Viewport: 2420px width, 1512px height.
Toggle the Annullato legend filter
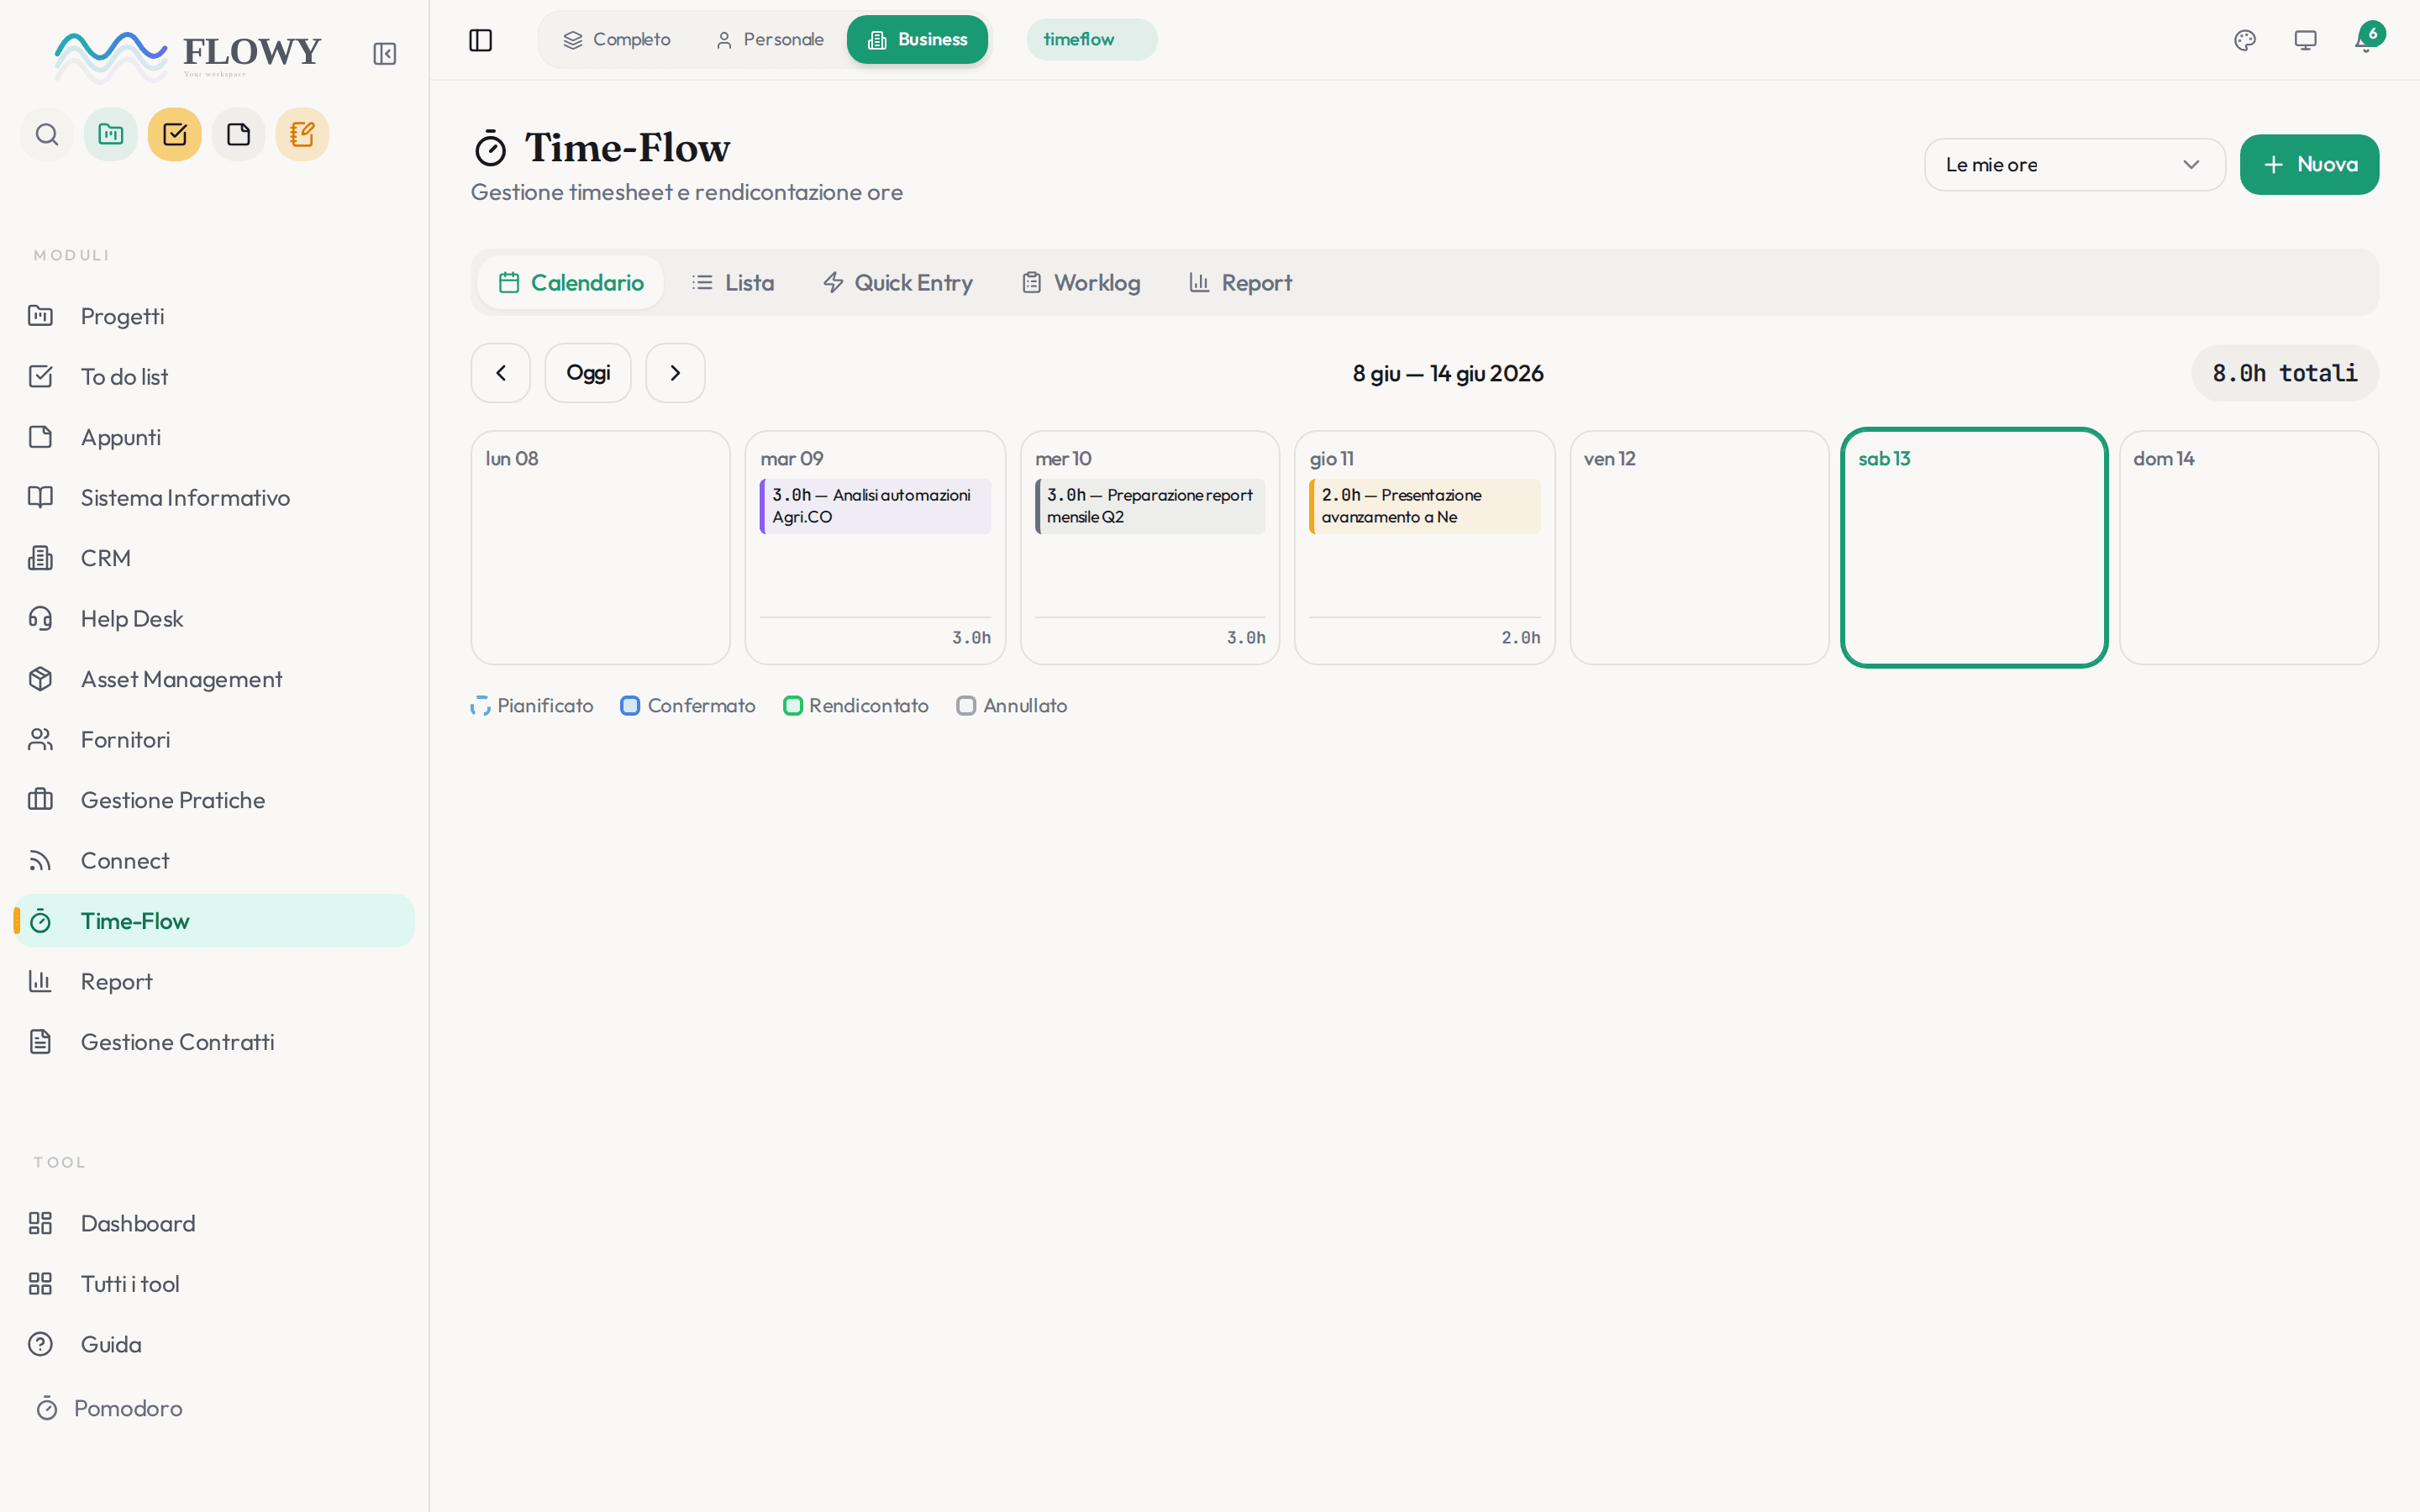click(1012, 706)
